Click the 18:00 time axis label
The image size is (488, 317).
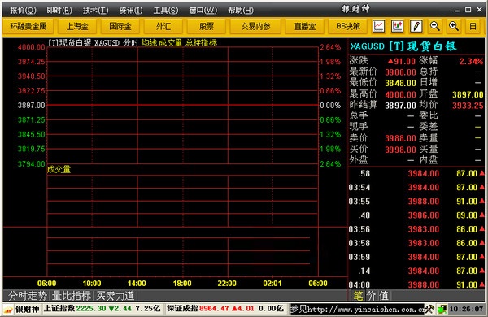(x=182, y=284)
